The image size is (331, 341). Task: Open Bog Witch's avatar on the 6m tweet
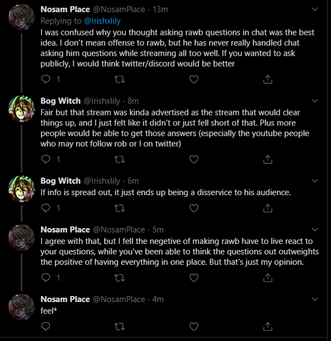[x=21, y=189]
